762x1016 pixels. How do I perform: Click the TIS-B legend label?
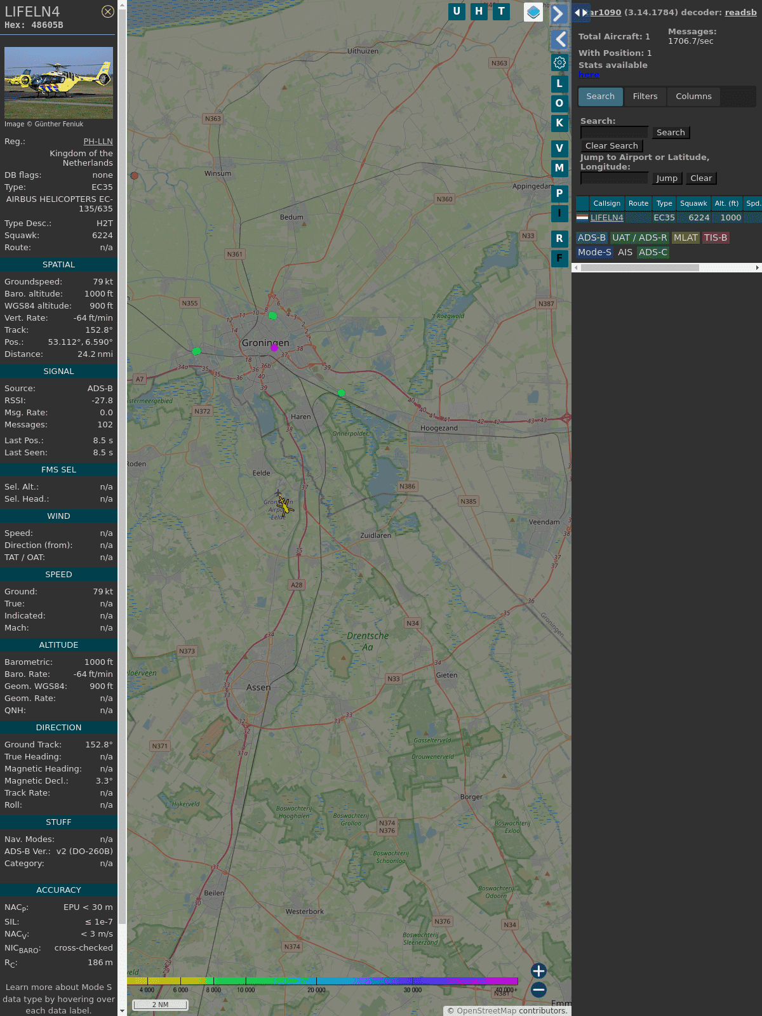point(715,238)
